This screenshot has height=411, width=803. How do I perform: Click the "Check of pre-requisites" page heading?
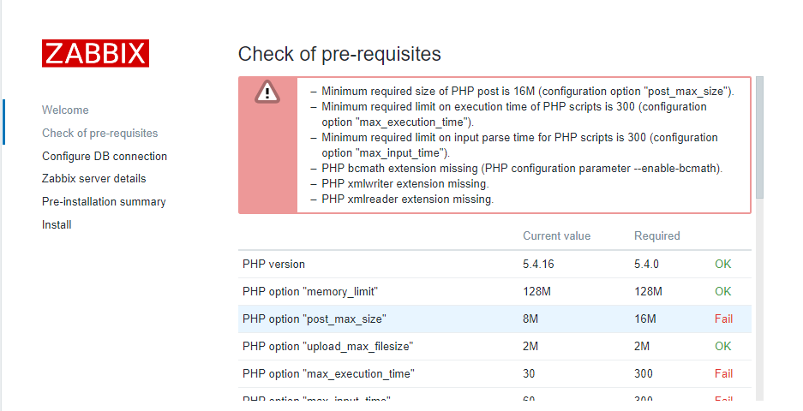pos(339,55)
